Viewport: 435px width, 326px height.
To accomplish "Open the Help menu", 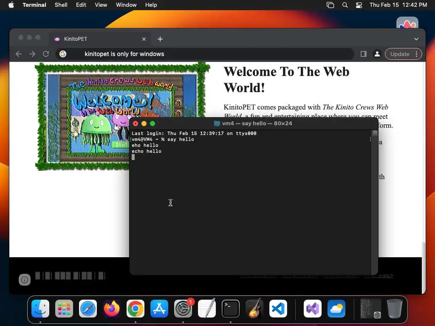I will click(151, 5).
